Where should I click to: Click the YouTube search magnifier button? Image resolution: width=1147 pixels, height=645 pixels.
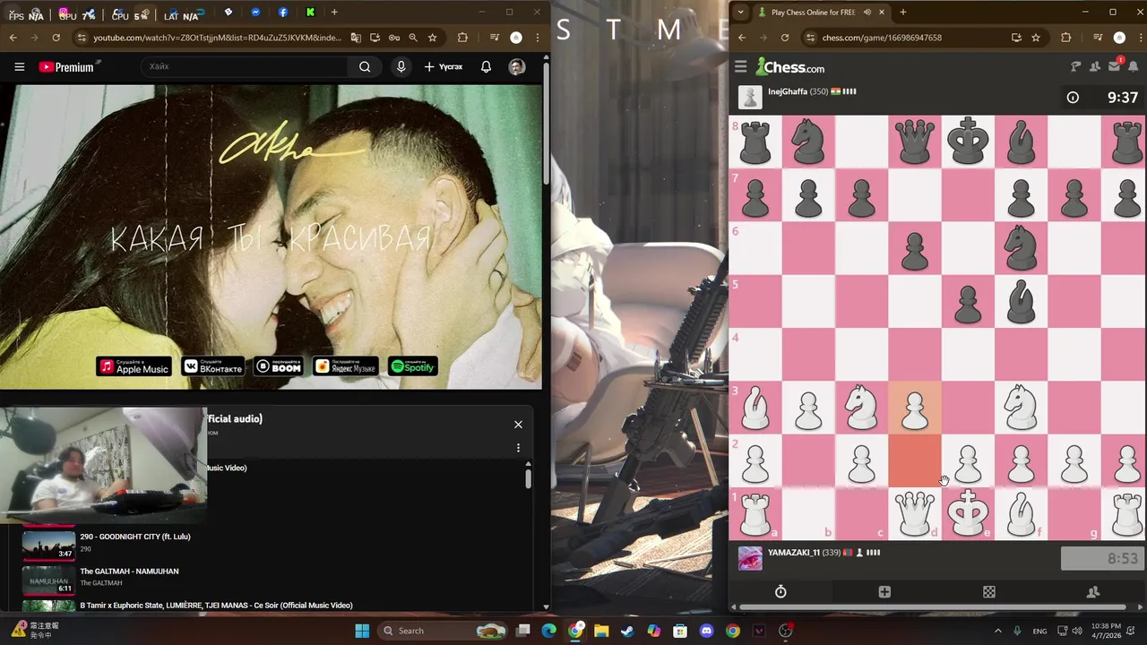coord(365,66)
